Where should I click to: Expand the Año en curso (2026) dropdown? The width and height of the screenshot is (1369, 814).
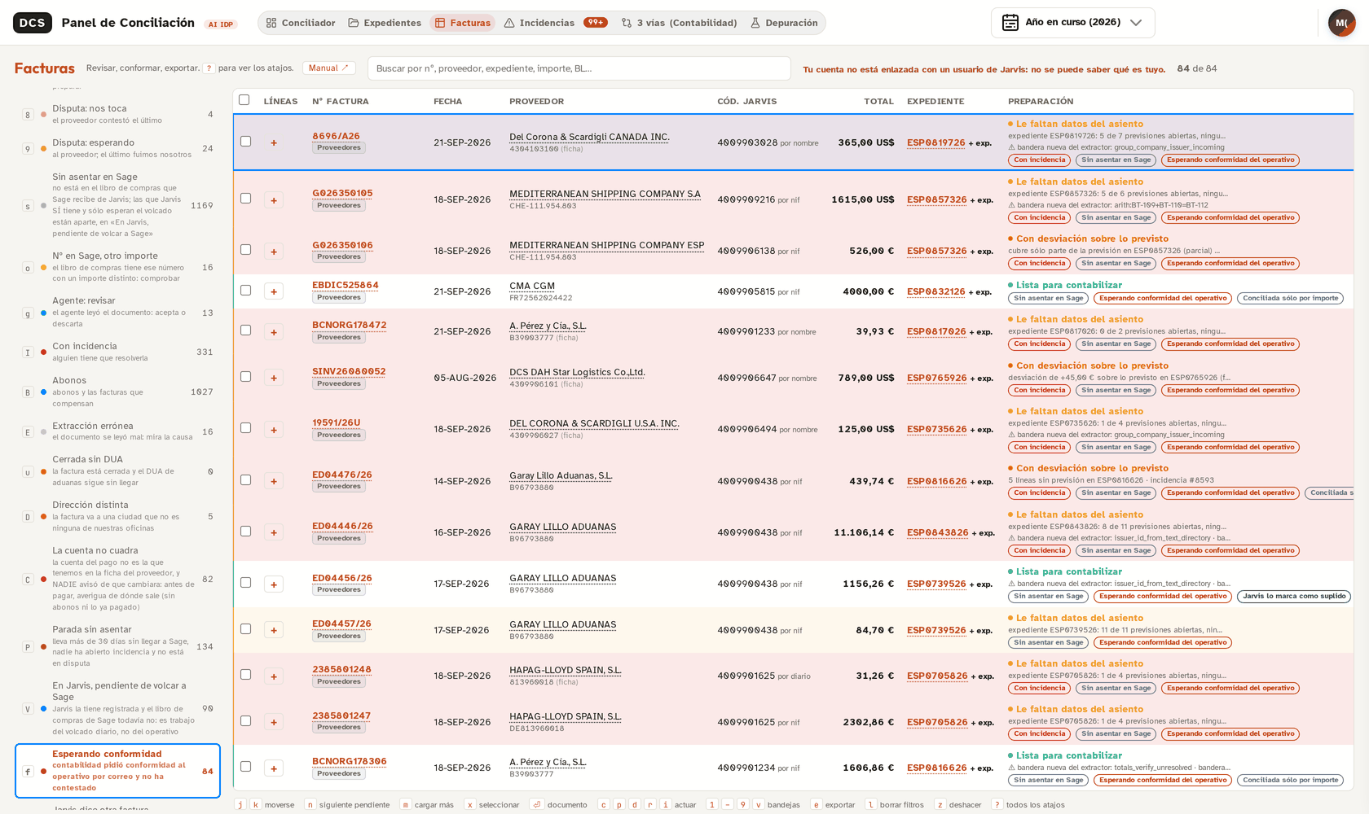pyautogui.click(x=1072, y=23)
